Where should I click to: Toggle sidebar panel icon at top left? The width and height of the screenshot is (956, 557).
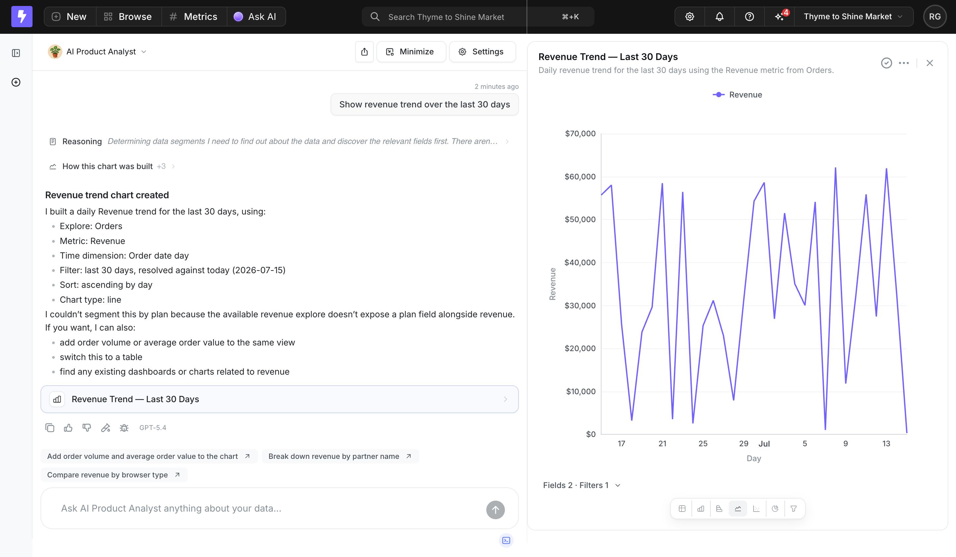click(16, 53)
